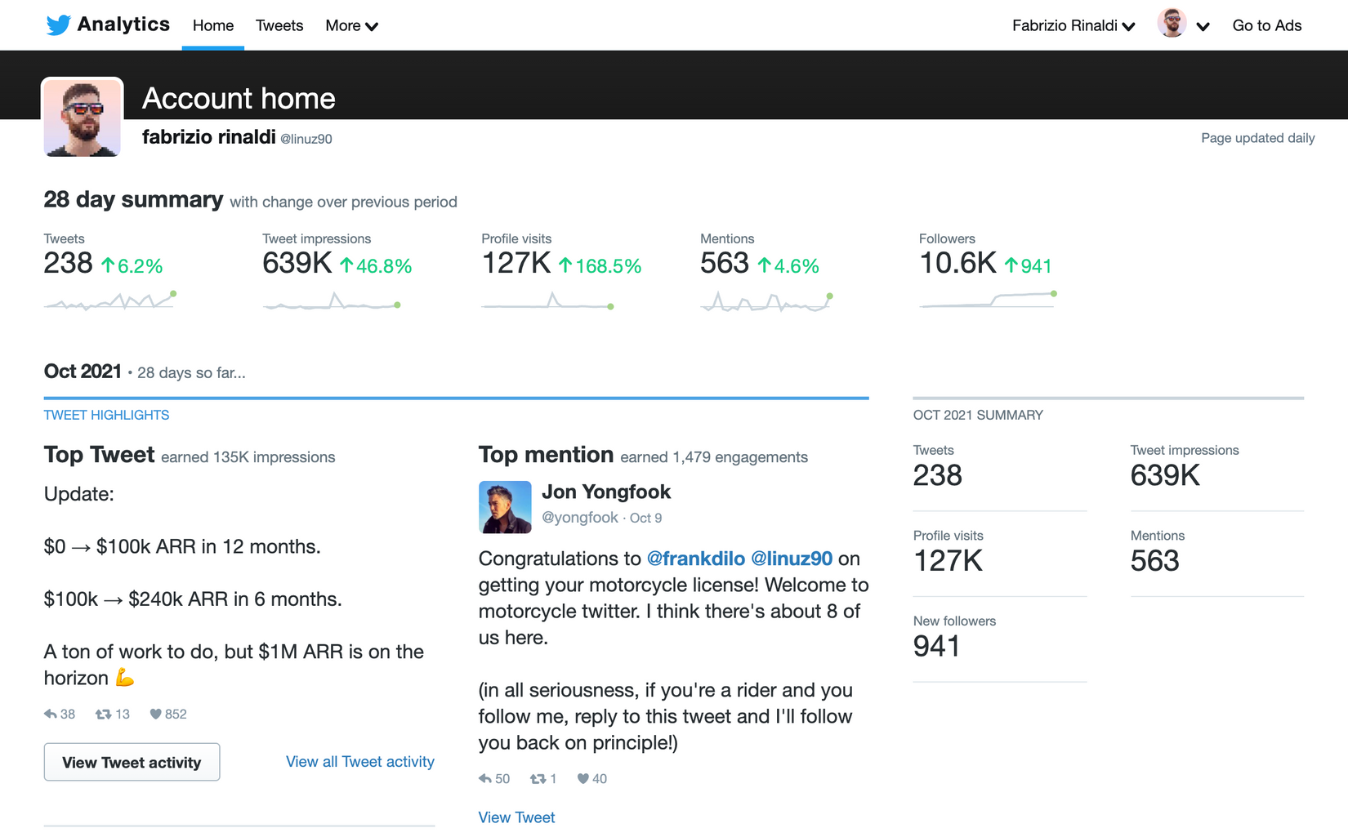Click Jon Yongfook's profile picture
Image resolution: width=1348 pixels, height=837 pixels.
[x=505, y=507]
